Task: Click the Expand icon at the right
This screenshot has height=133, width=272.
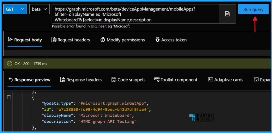Action: click(256, 80)
